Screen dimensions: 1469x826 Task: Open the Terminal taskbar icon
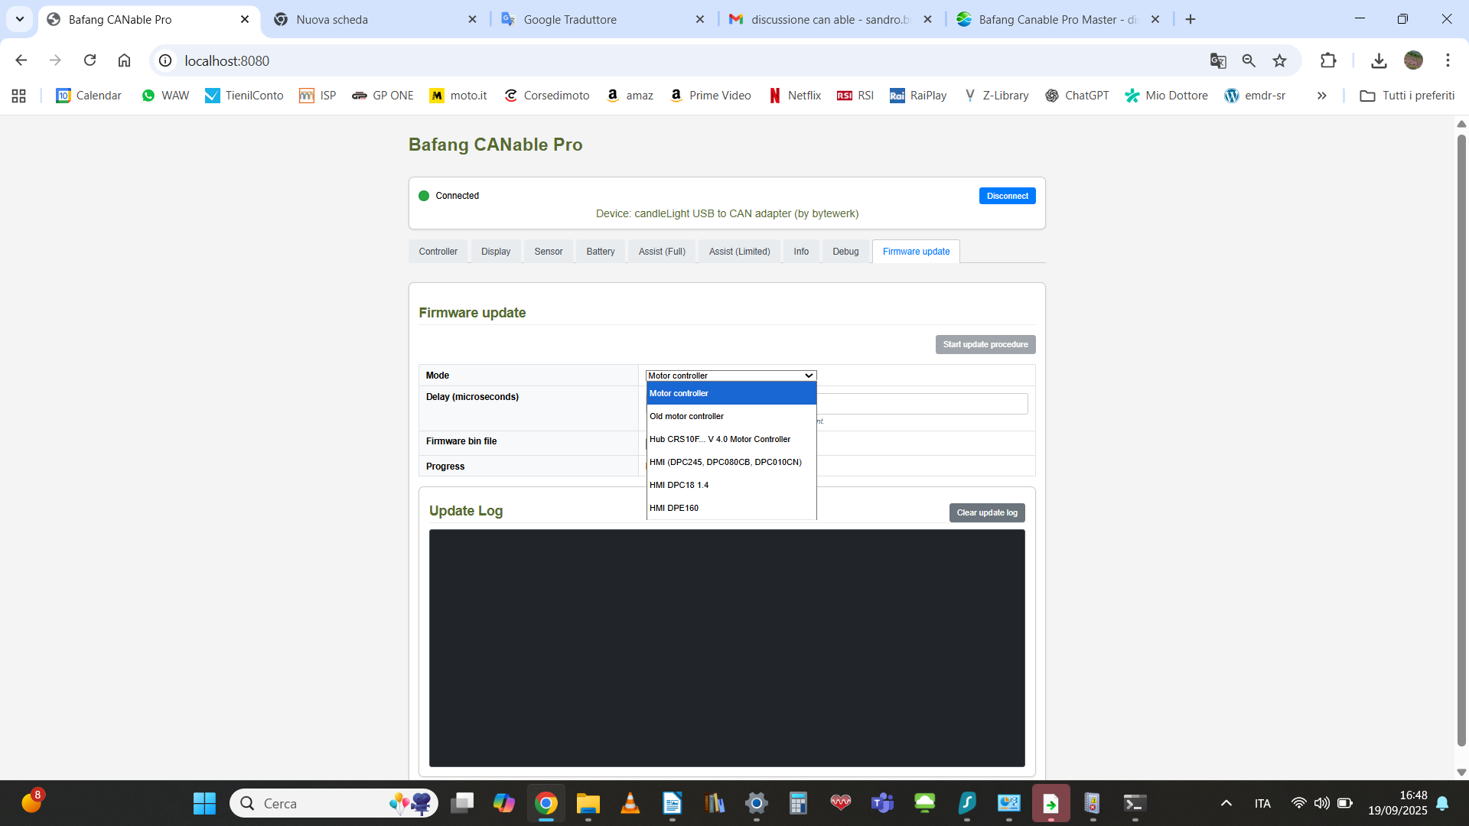(1135, 803)
